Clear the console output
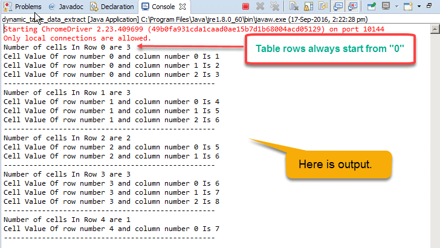This screenshot has height=248, width=440. tap(294, 7)
